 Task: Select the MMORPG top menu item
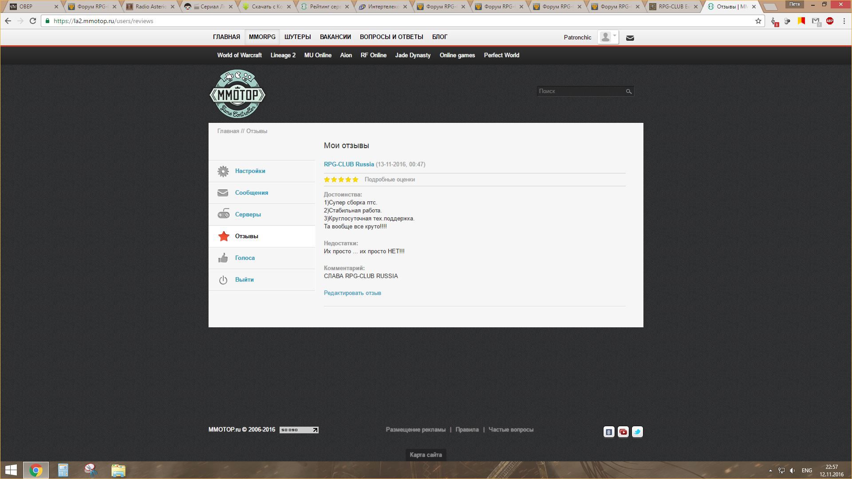point(262,37)
